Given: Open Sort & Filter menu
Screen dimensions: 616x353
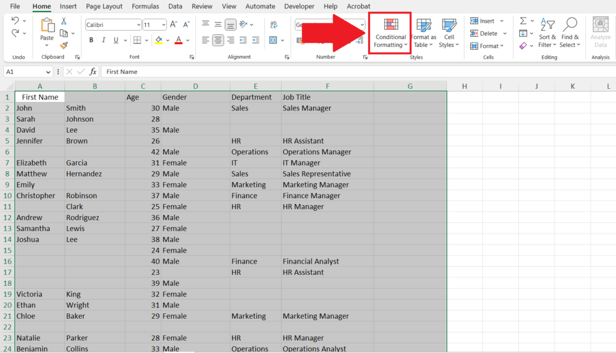Looking at the screenshot, I should click(547, 33).
